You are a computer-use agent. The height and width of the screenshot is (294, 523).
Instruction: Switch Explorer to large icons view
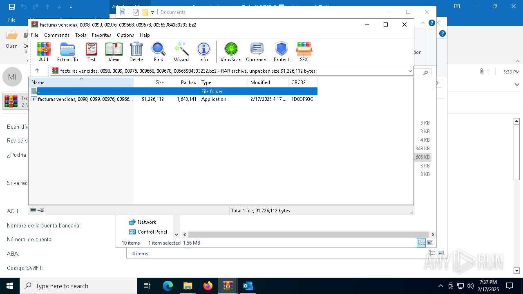430,243
